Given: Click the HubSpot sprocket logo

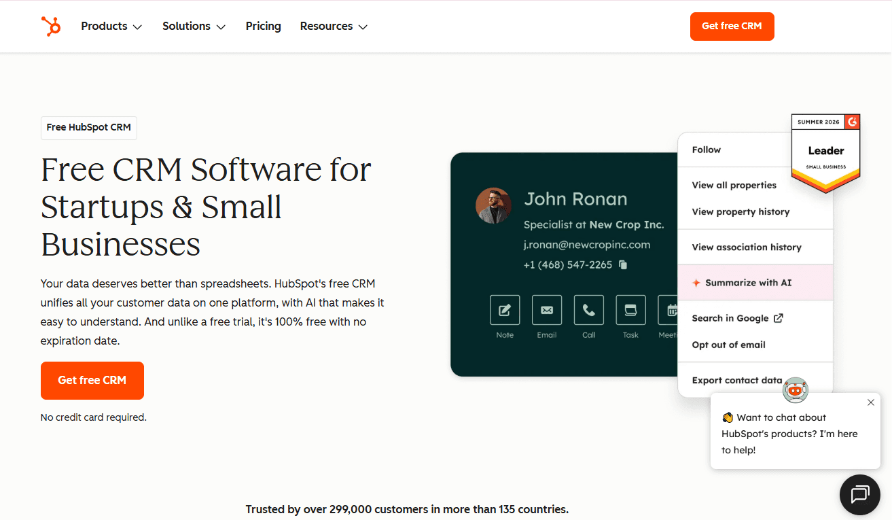Looking at the screenshot, I should (x=51, y=27).
